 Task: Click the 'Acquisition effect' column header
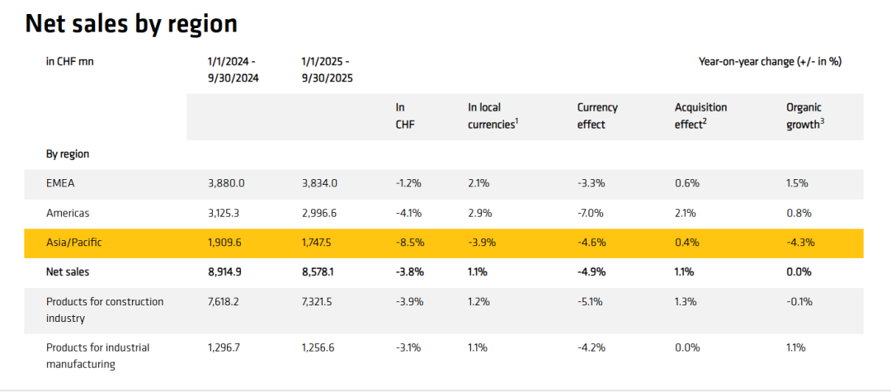700,116
